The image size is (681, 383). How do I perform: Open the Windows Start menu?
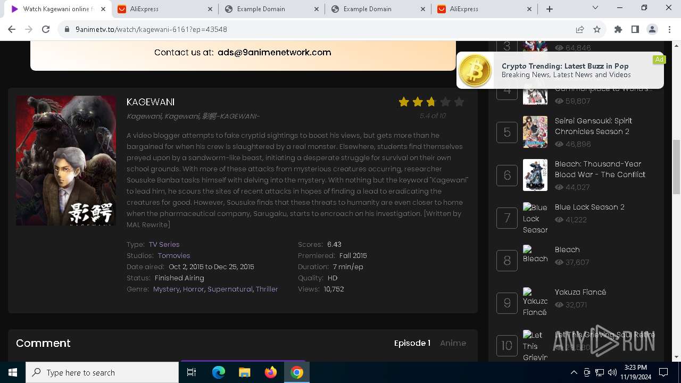coord(13,372)
